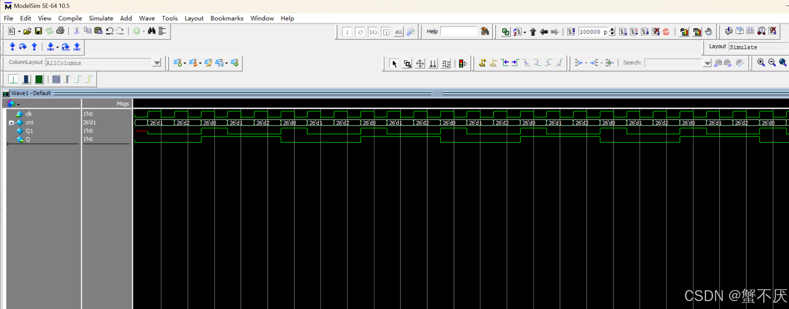789x309 pixels.
Task: Click the wave Search input field
Action: [673, 63]
